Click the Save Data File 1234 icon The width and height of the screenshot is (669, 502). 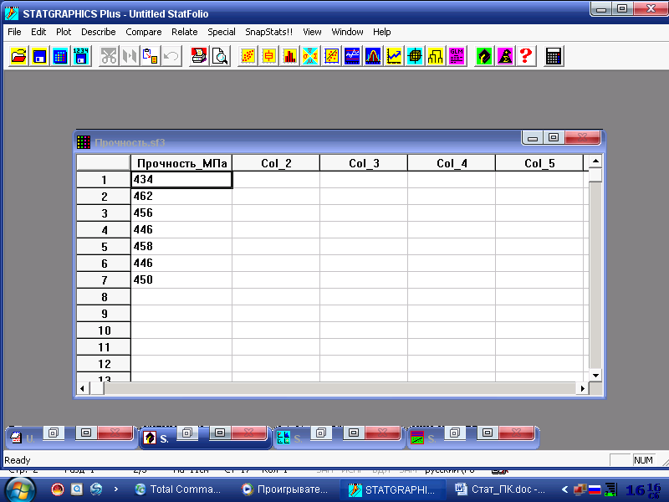pos(81,56)
